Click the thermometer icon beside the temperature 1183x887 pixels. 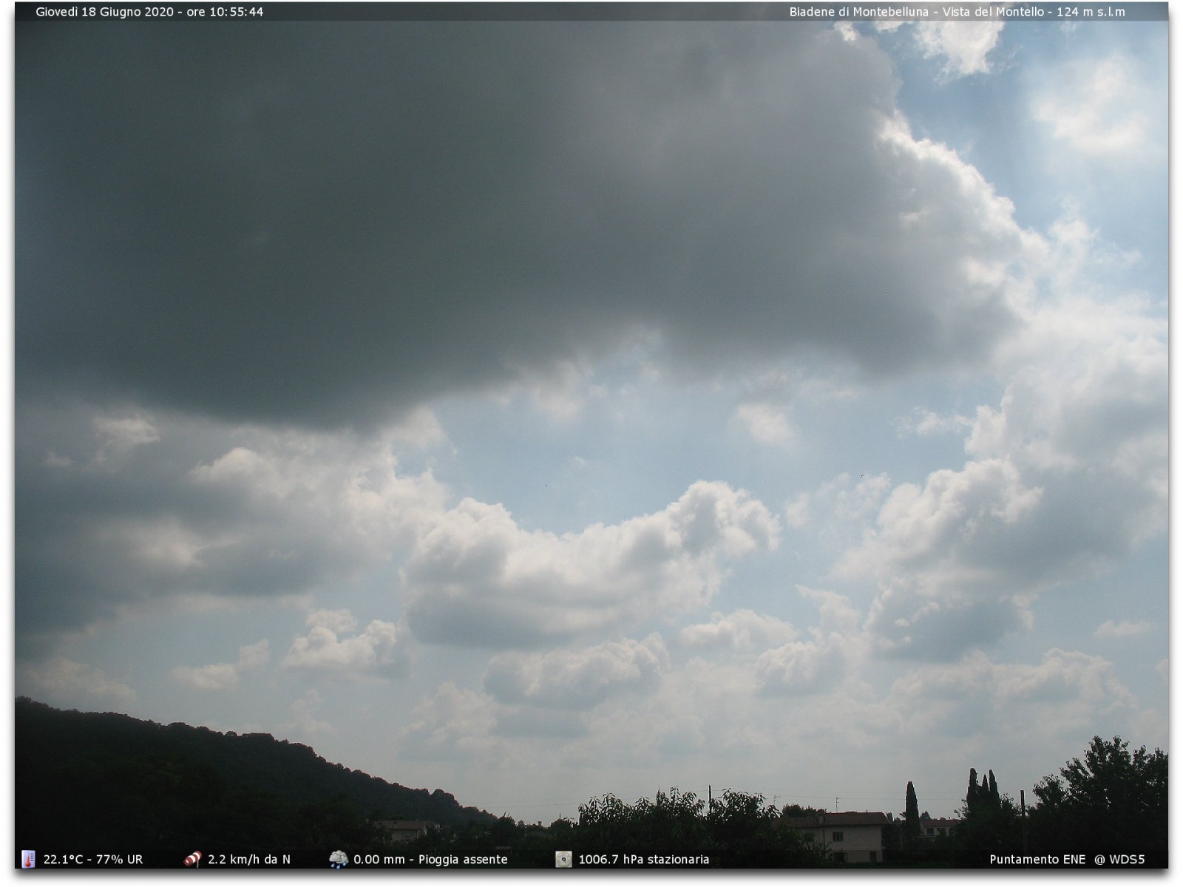28,859
